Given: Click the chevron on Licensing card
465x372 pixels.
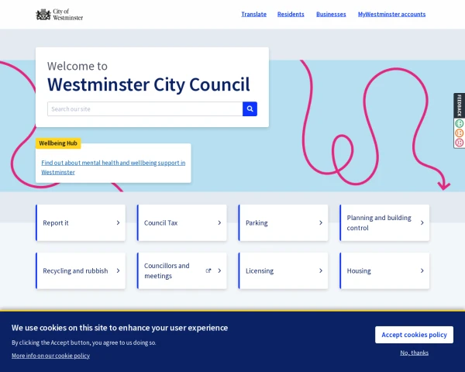Looking at the screenshot, I should click(321, 270).
